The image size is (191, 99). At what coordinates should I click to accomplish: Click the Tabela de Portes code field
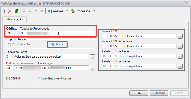9,57
